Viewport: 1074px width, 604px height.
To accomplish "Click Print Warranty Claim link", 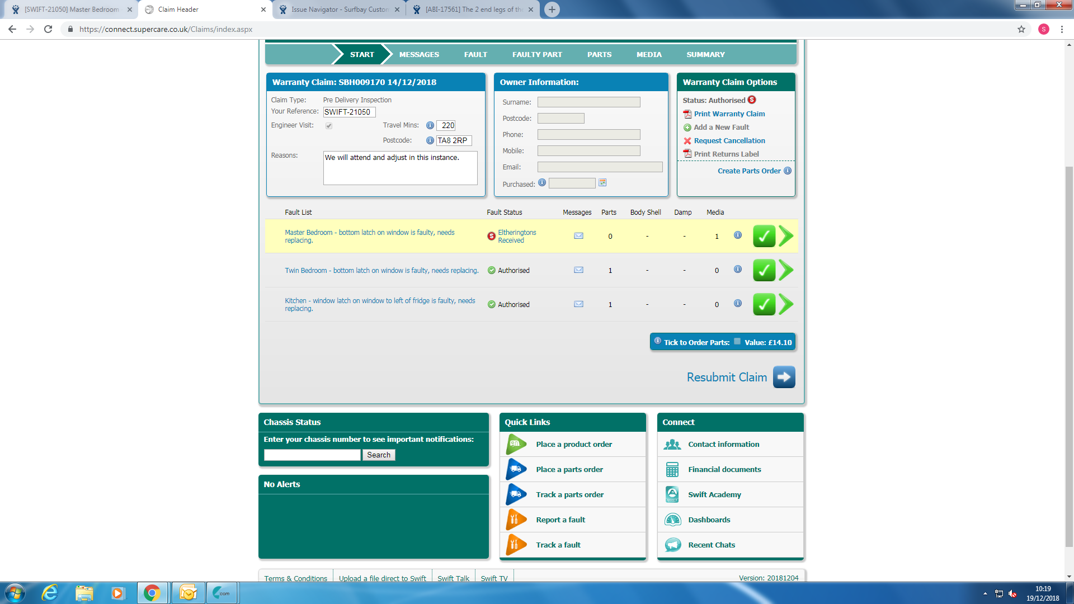I will (x=729, y=114).
